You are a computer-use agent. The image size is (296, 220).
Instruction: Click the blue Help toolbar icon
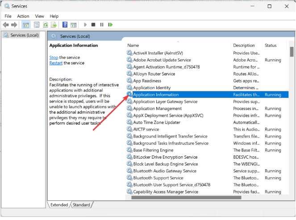coord(65,25)
